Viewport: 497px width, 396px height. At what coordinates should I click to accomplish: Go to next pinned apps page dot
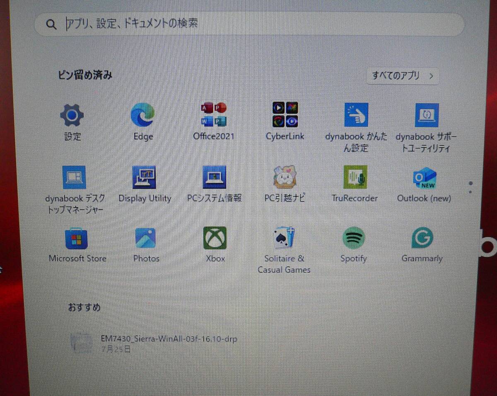[x=471, y=192]
